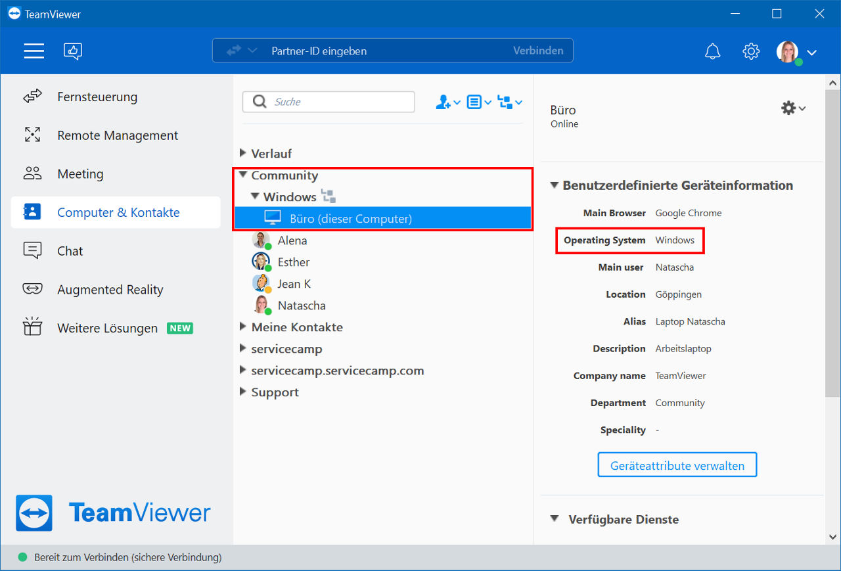Select contact Esther

click(x=293, y=262)
